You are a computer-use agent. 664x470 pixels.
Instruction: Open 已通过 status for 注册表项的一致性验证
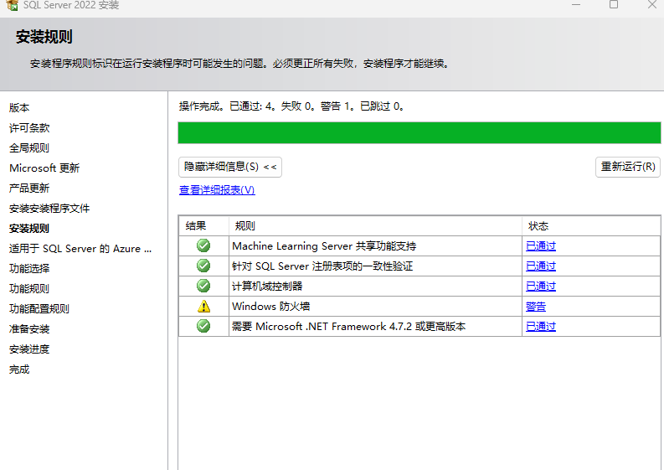pos(541,266)
